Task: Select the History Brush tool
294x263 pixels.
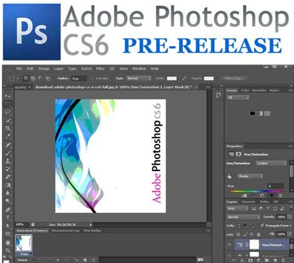Action: click(x=7, y=169)
